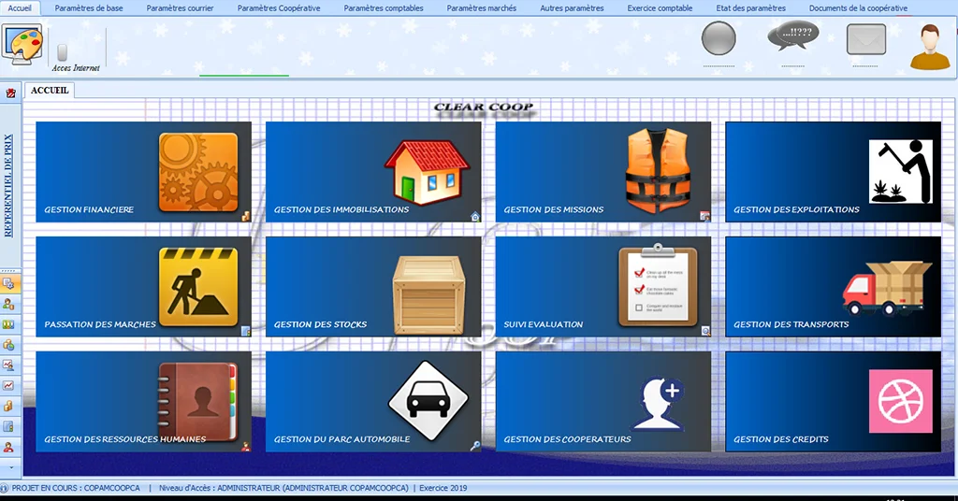Screen dimensions: 958x501
Task: Open Gestion des Exploitations farmer tile
Action: 833,171
